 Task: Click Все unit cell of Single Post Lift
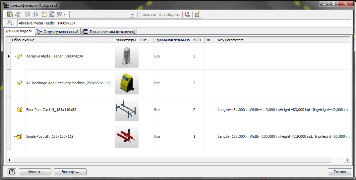tap(173, 136)
